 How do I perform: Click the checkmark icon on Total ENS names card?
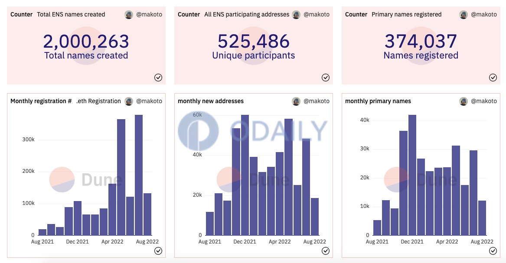coord(158,78)
